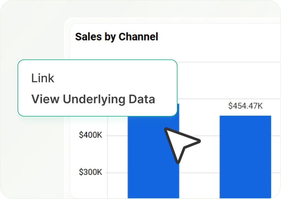The image size is (281, 199).
Task: Click the $400K y-axis label
Action: point(91,135)
